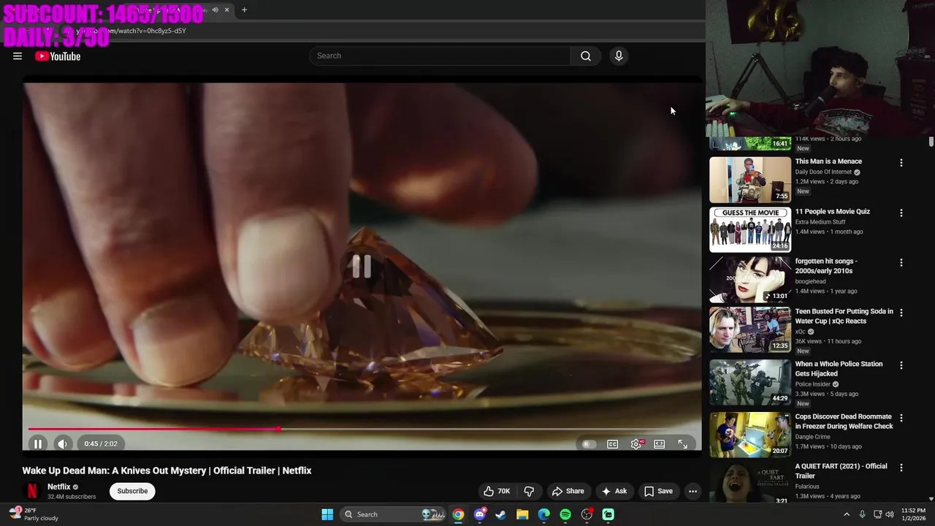Open more actions below the video
Image resolution: width=935 pixels, height=526 pixels.
point(692,491)
